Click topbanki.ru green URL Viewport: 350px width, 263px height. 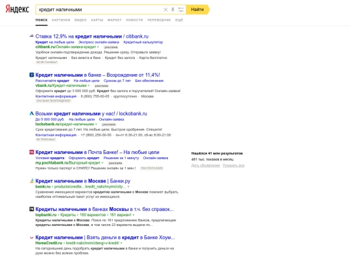(x=84, y=215)
